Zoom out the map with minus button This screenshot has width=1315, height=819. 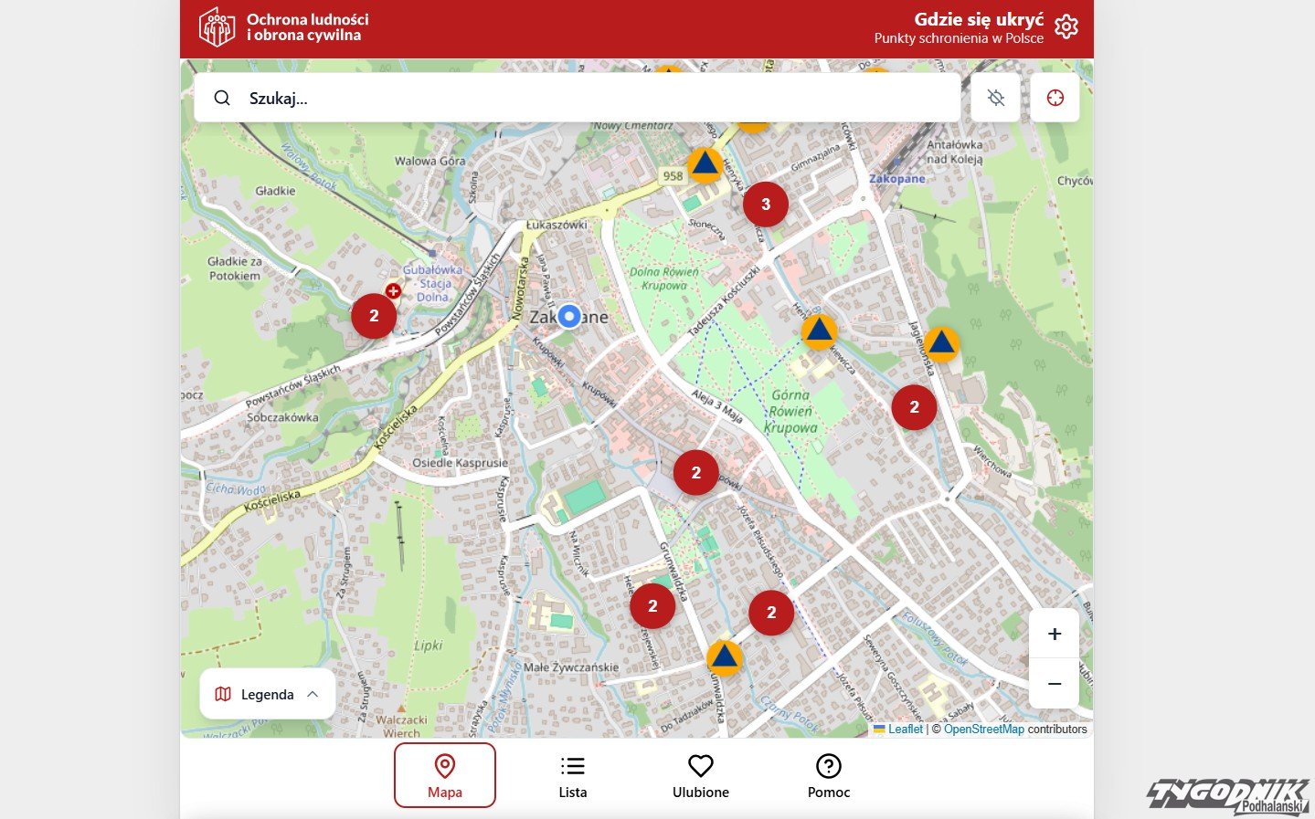(x=1055, y=684)
